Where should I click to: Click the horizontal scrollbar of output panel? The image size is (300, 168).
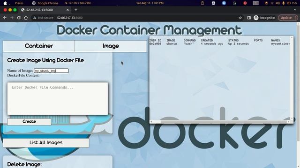(x=224, y=121)
